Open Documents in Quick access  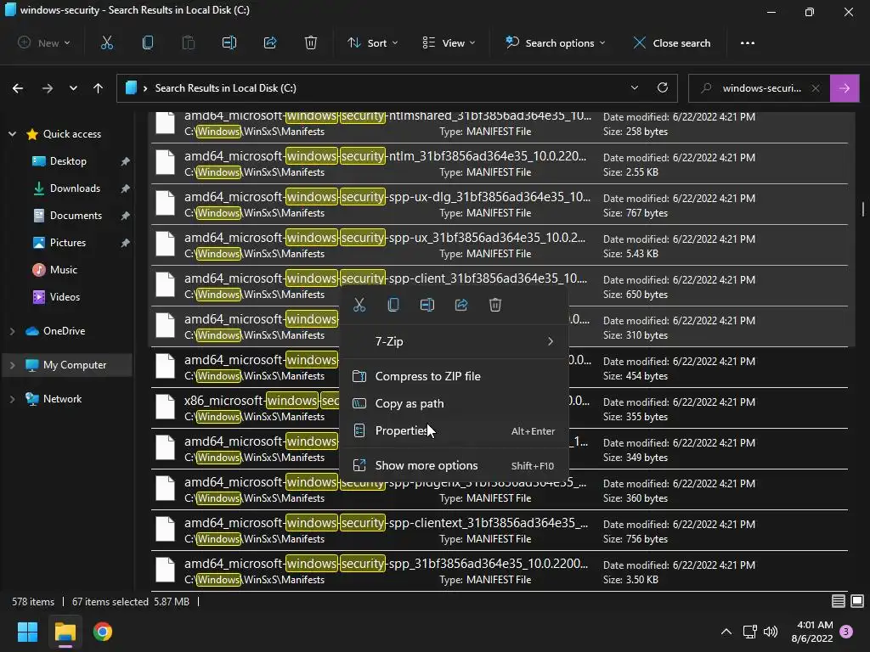(76, 215)
